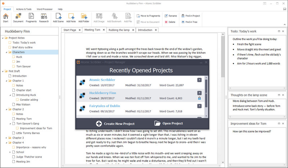Switch to Document view in ribbon
288x168 pixels.
[18, 18]
